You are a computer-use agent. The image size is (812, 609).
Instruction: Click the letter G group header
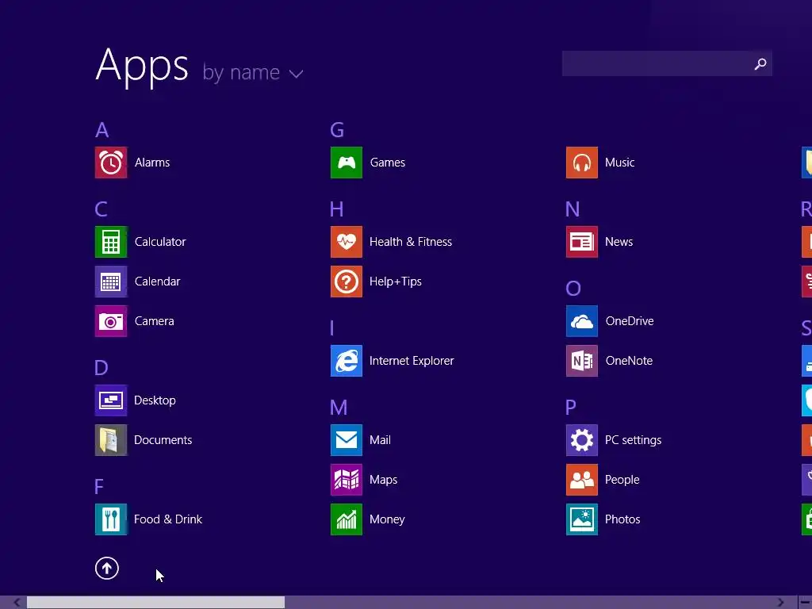(x=337, y=130)
